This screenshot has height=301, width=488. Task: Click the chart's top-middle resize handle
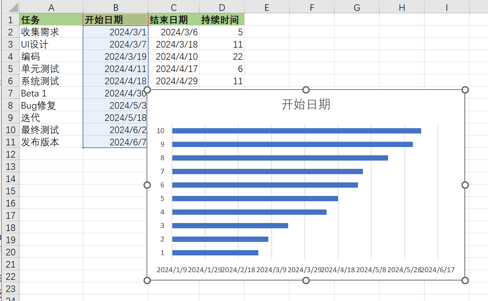[306, 90]
